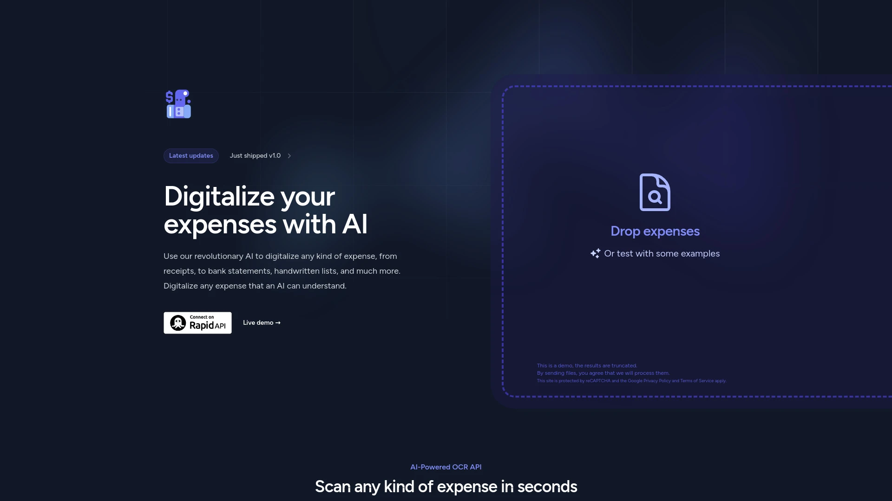Image resolution: width=892 pixels, height=501 pixels.
Task: Click the Latest updates badge
Action: [x=190, y=155]
